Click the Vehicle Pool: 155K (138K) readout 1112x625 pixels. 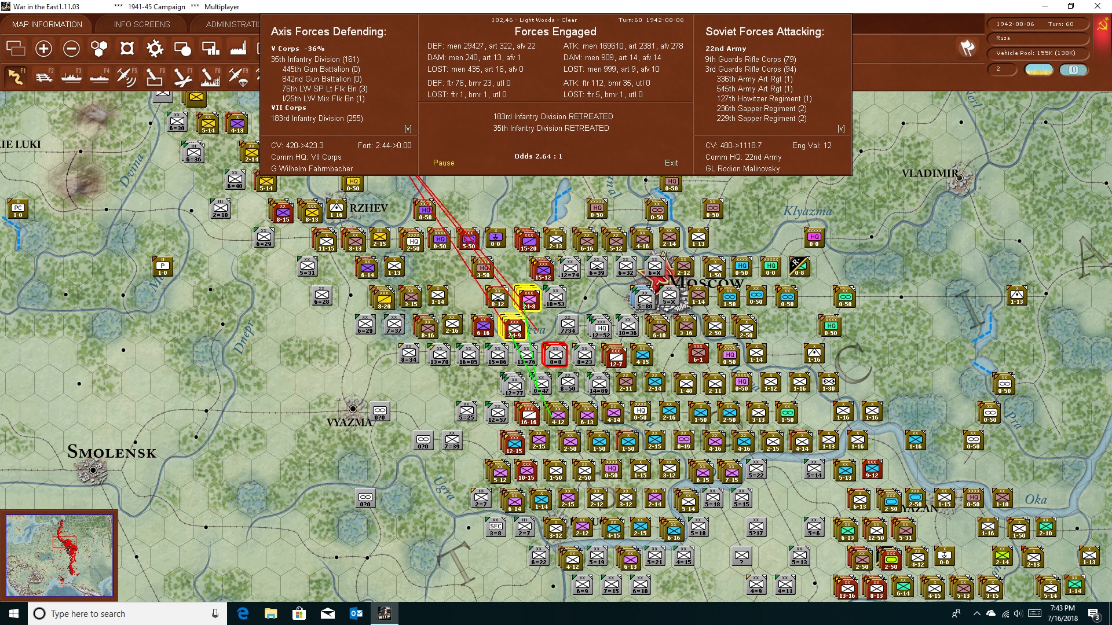click(x=1037, y=53)
